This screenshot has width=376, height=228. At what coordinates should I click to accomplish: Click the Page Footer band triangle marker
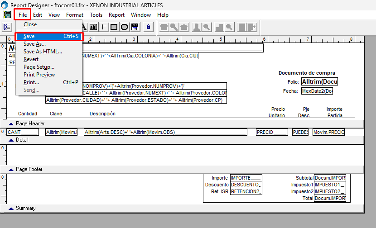pos(11,170)
